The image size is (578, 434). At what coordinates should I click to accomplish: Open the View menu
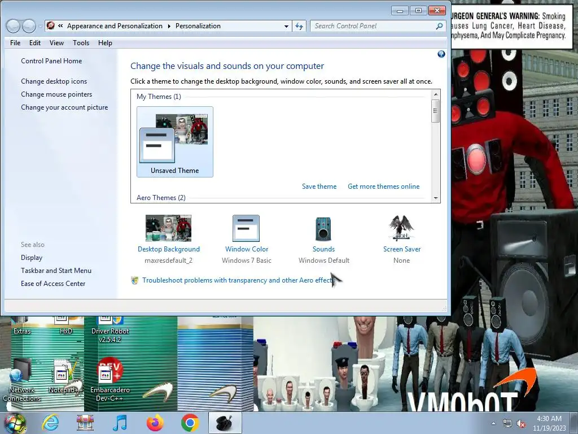(x=57, y=43)
